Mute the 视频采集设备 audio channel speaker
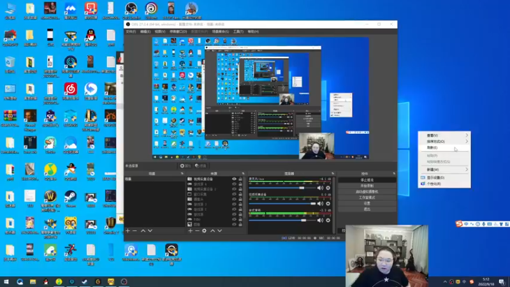The width and height of the screenshot is (510, 287). point(321,203)
